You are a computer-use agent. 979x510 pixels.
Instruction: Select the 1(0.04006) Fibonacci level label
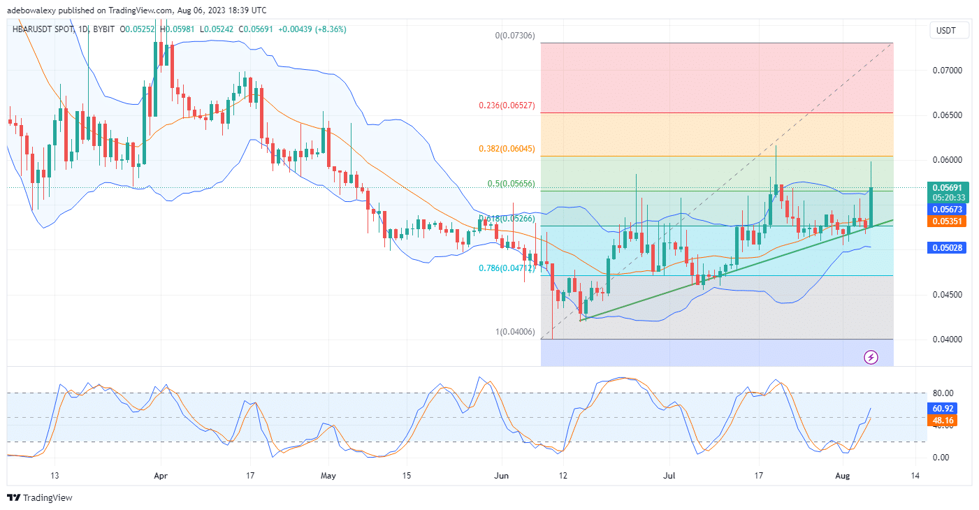pos(516,333)
